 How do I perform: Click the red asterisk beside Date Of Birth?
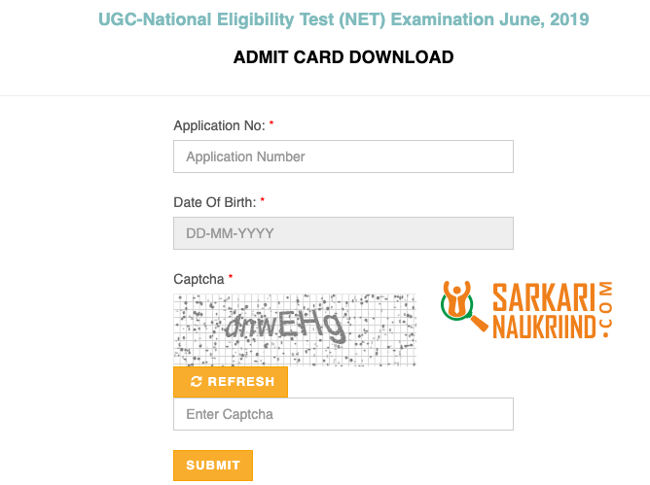point(263,200)
